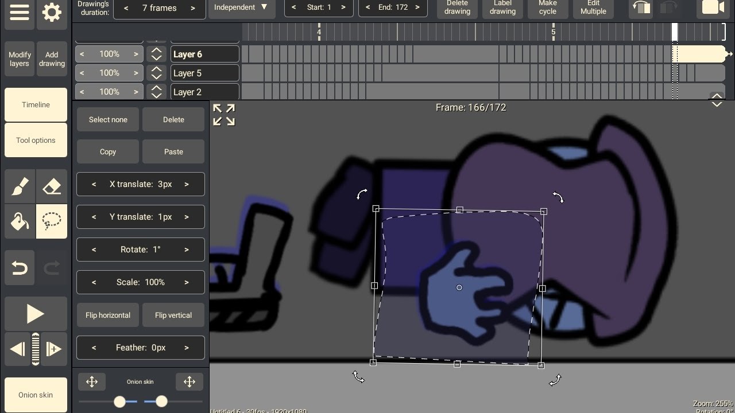
Task: Decrease drawing duration frames
Action: (x=126, y=8)
